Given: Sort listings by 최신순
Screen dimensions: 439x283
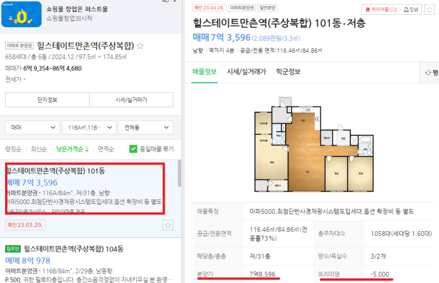Looking at the screenshot, I should click(x=39, y=149).
